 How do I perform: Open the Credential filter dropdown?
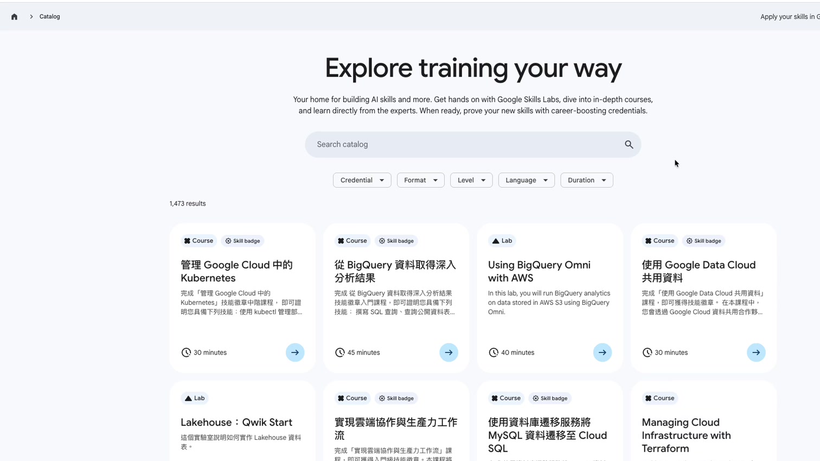(362, 180)
